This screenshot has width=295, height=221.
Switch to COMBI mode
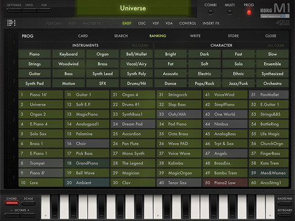click(x=210, y=12)
